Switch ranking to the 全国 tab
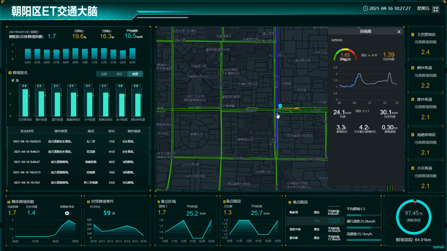 tap(104, 74)
